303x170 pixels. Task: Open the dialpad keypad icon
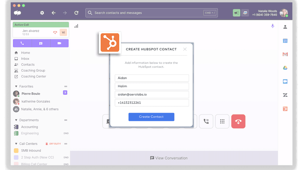click(222, 121)
